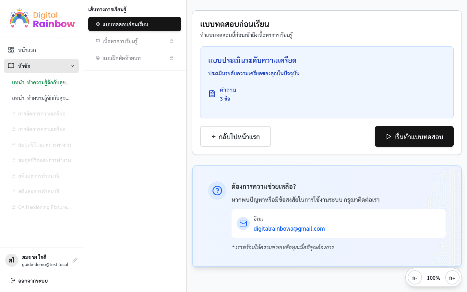The height and width of the screenshot is (292, 467).
Task: Start the test with เริ่มทำแบบทดสอบ
Action: (x=414, y=137)
